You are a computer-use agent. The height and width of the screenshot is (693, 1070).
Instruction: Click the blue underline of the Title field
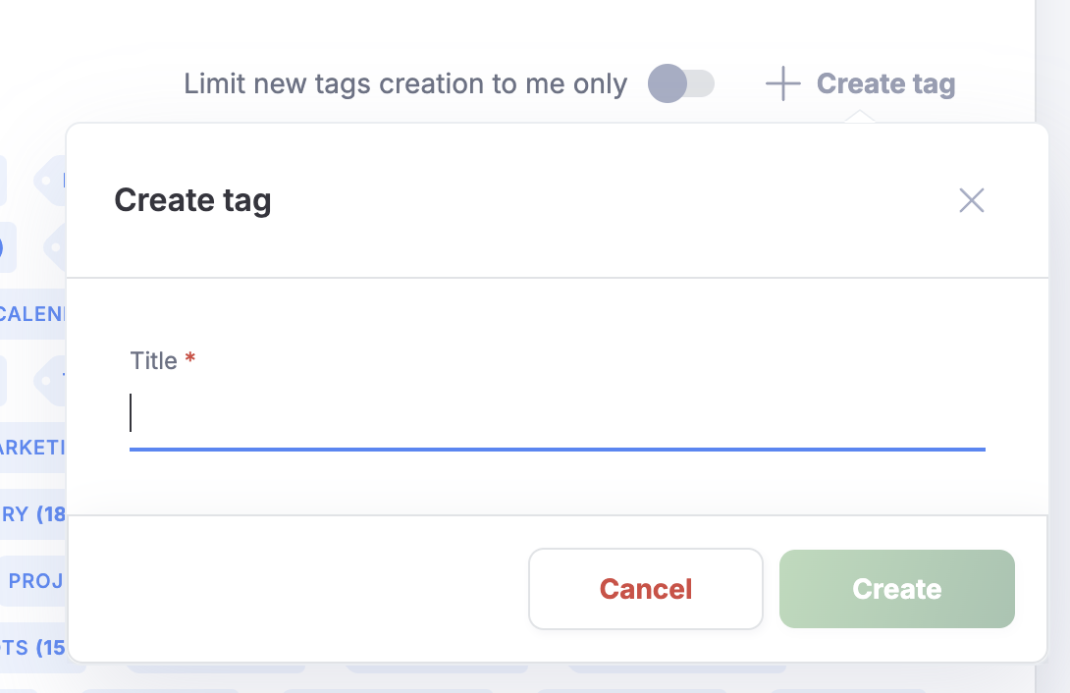(x=557, y=449)
